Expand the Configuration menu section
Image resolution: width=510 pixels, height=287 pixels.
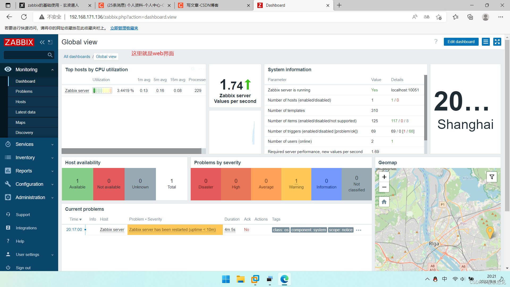(x=29, y=184)
